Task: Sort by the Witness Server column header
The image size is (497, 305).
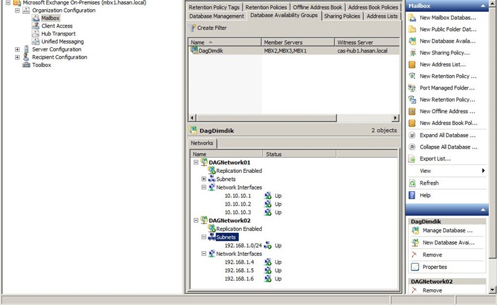Action: [x=367, y=42]
